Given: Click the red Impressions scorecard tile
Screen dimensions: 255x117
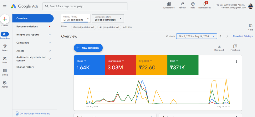Looking at the screenshot, I should (120, 65).
